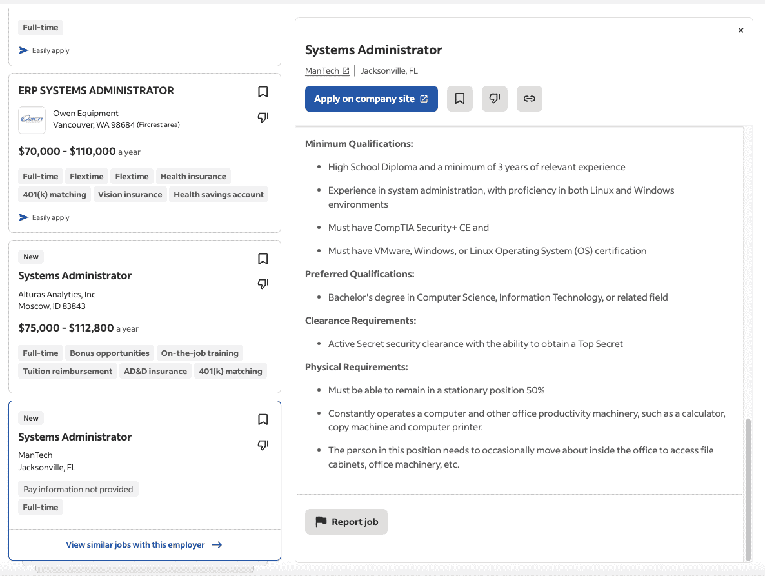Report job with flag button
Viewport: 765px width, 576px height.
[x=346, y=522]
